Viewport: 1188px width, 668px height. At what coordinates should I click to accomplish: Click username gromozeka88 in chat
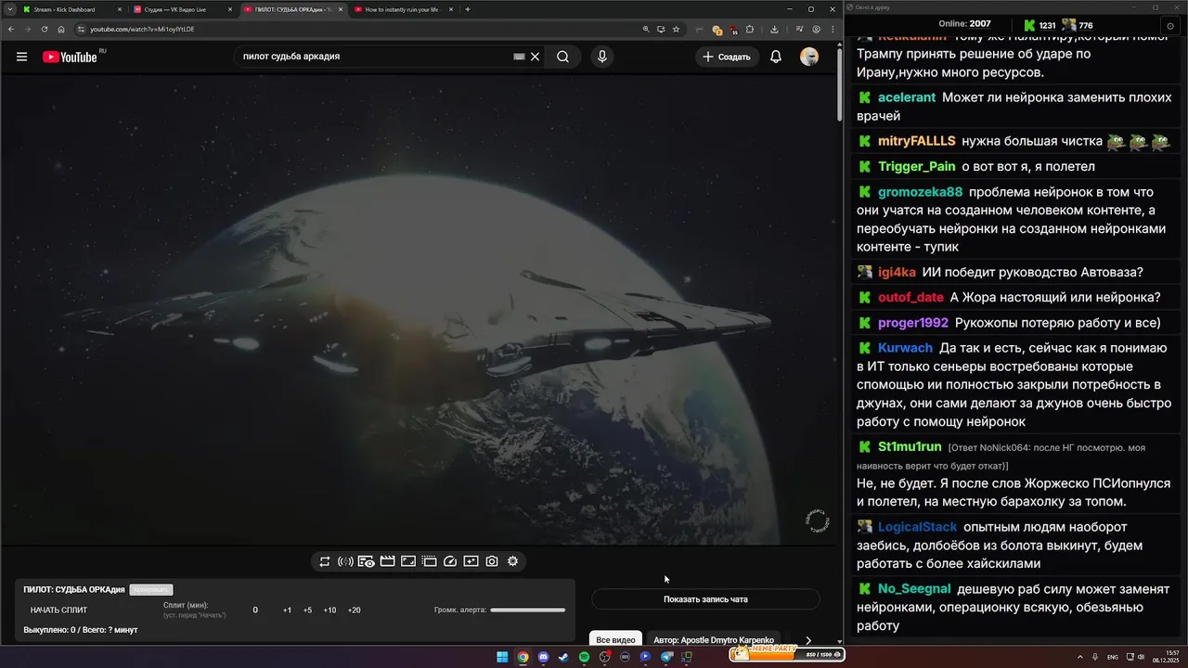coord(921,192)
